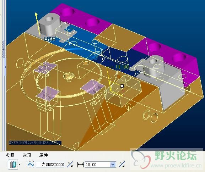
Task: Flip offset direction with last diagonal arrow icon
Action: click(122, 164)
